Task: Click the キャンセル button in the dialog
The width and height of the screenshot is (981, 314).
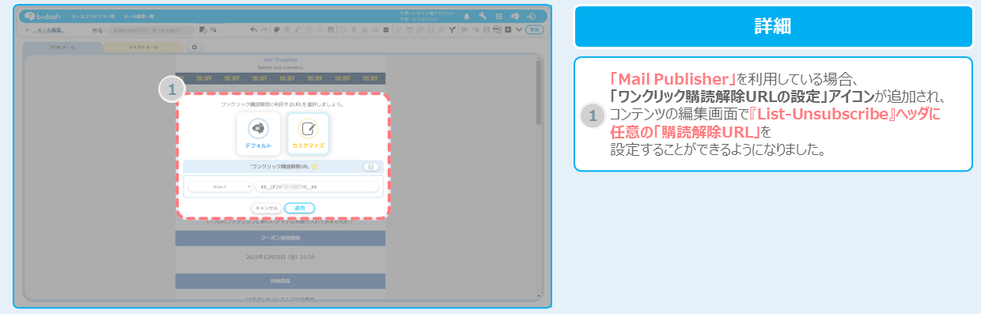Action: coord(266,208)
